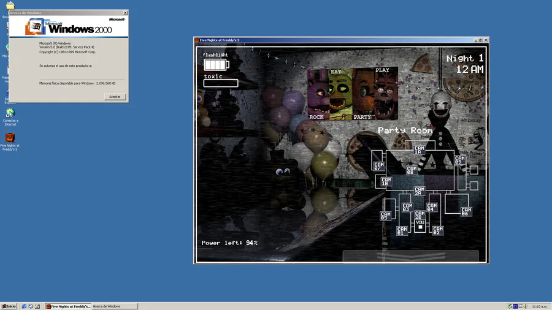Click the toxic meter bar
552x310 pixels.
point(221,83)
